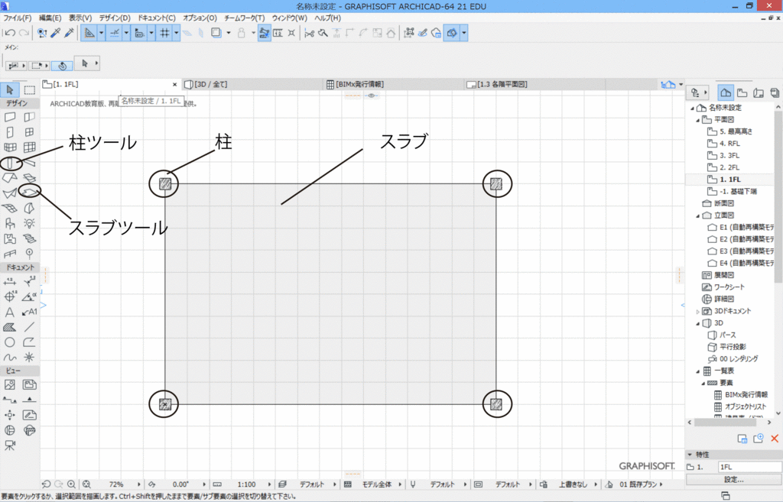Select the Object (chair) tool
This screenshot has width=783, height=502.
click(9, 223)
